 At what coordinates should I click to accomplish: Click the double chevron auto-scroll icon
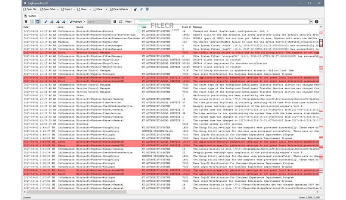pyautogui.click(x=26, y=21)
